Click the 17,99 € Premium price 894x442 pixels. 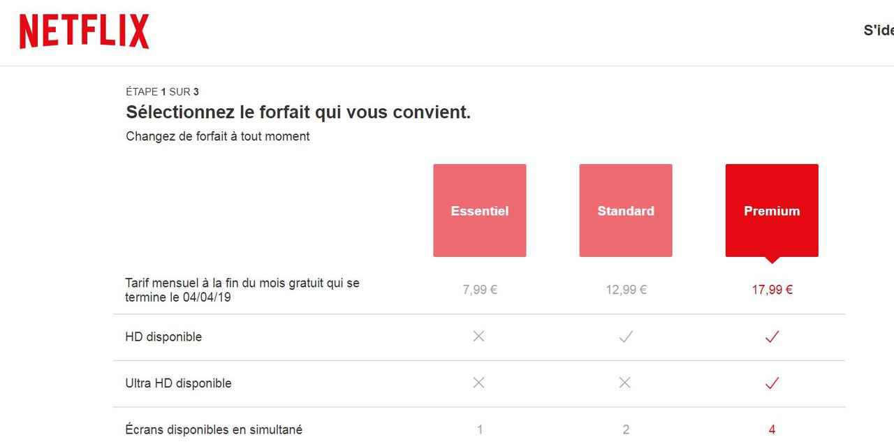click(772, 290)
